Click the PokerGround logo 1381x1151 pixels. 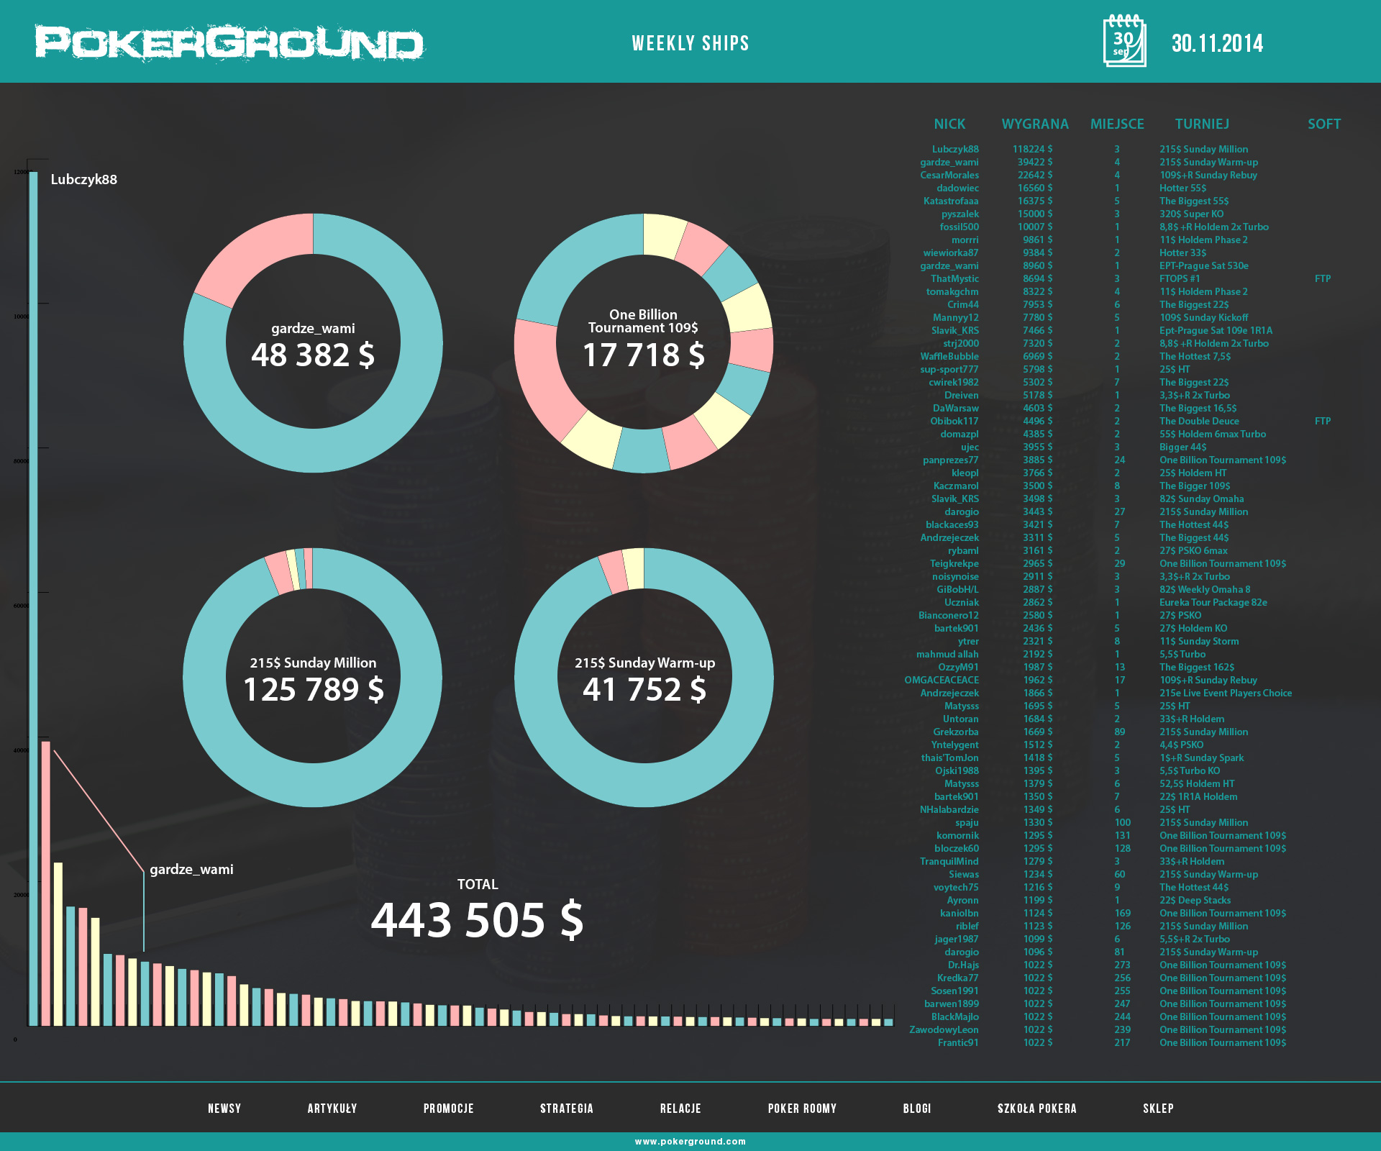click(229, 43)
